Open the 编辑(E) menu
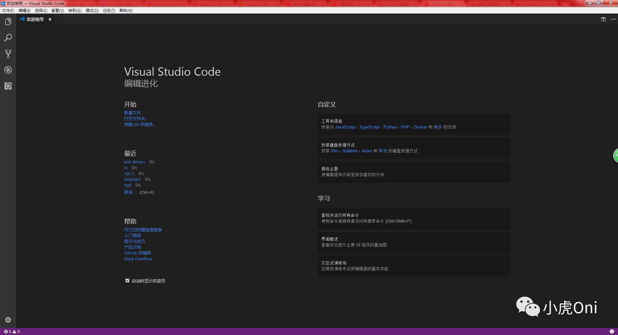The image size is (618, 335). [x=25, y=11]
